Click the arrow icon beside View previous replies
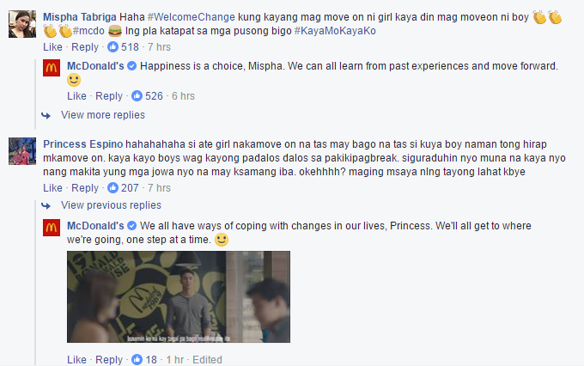The image size is (584, 366). 46,205
